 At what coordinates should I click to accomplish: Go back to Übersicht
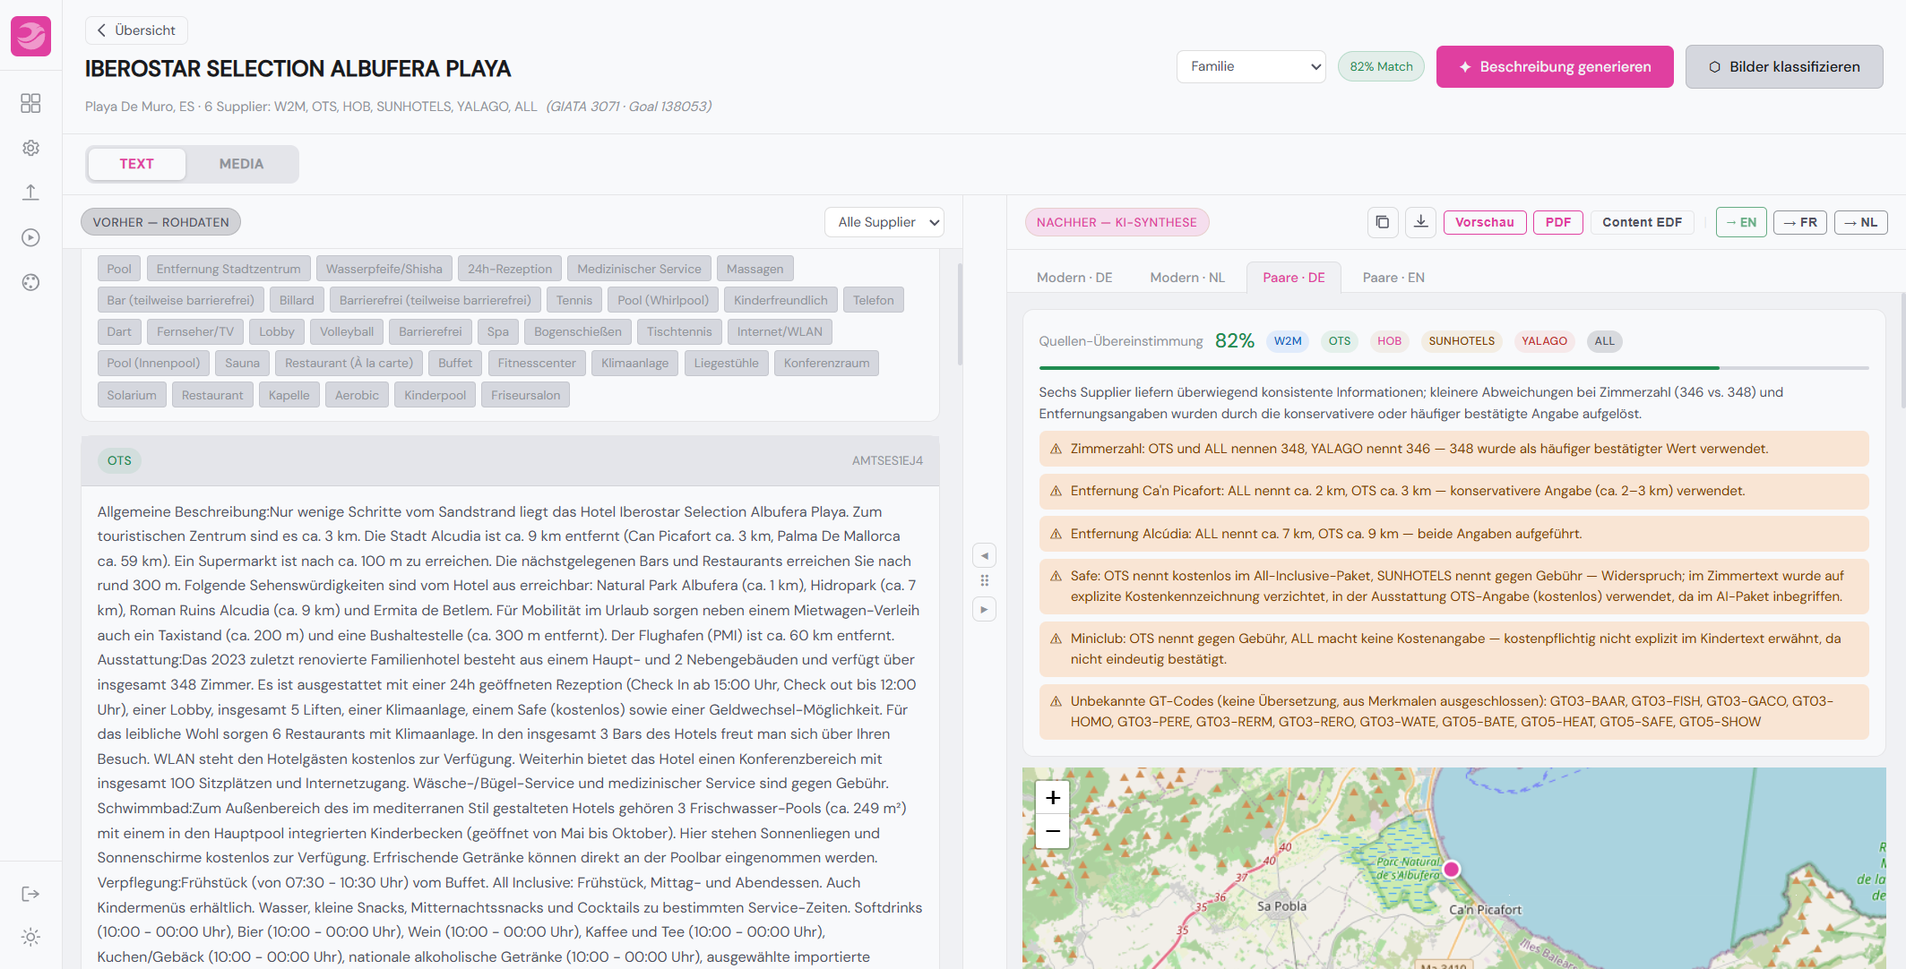pyautogui.click(x=136, y=30)
